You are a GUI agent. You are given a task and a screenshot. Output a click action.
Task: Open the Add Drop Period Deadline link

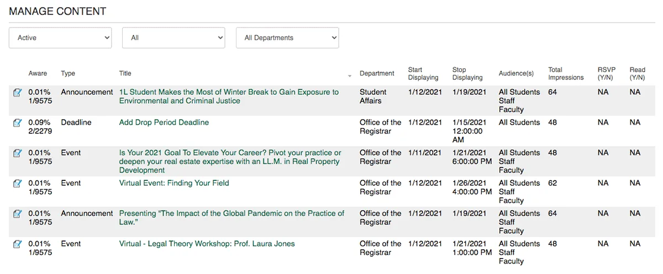tap(164, 122)
